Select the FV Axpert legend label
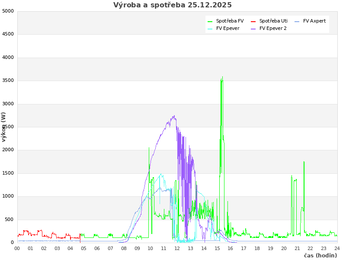Image resolution: width=346 pixels, height=260 pixels. pos(314,21)
